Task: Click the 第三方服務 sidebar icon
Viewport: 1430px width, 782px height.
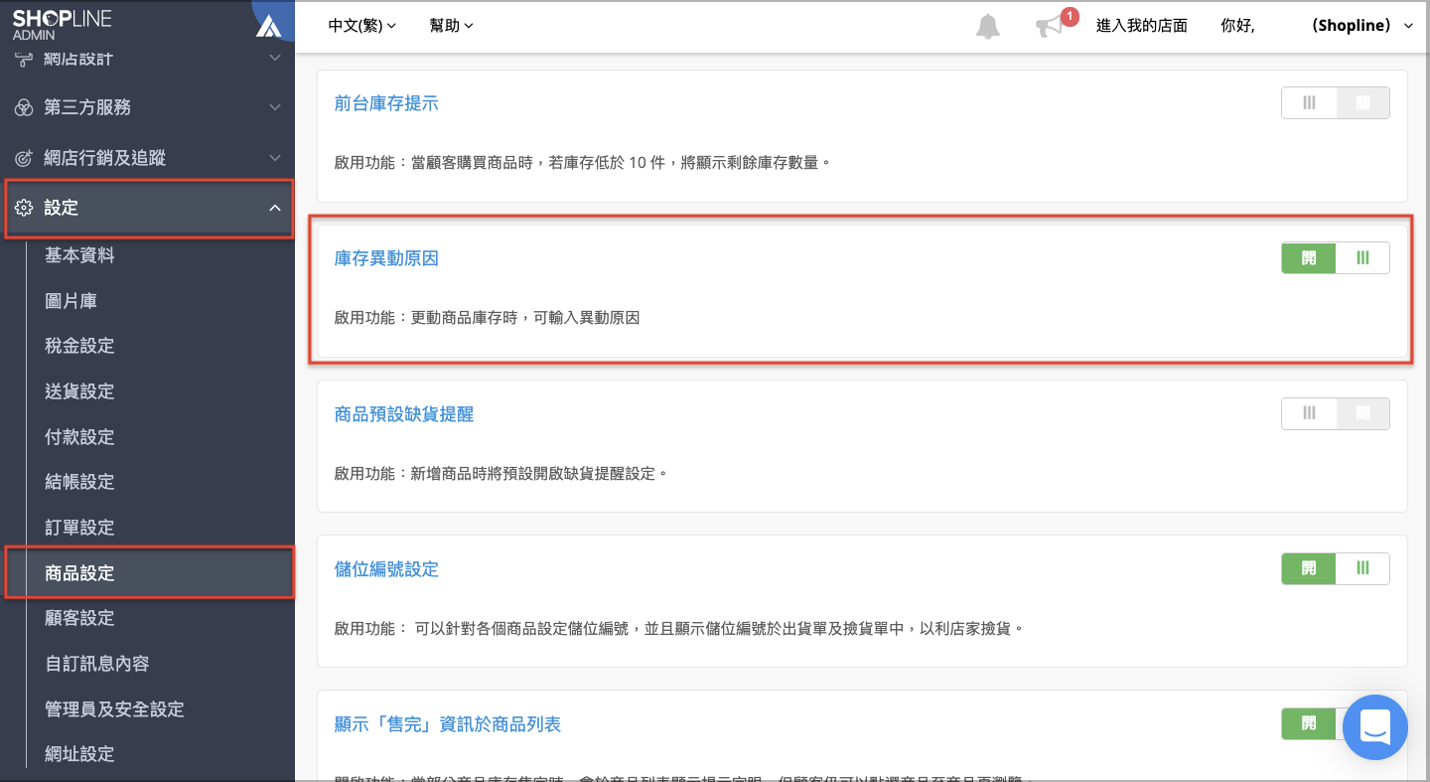Action: tap(24, 107)
